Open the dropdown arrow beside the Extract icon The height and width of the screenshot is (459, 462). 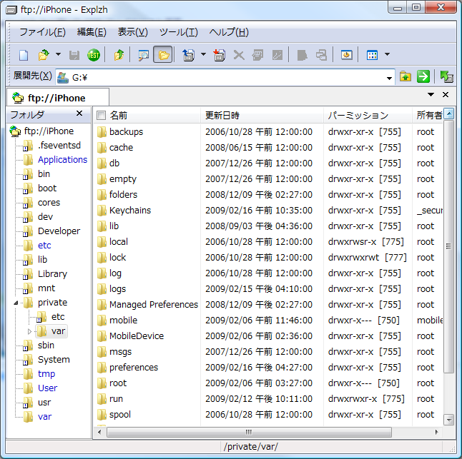coord(203,54)
